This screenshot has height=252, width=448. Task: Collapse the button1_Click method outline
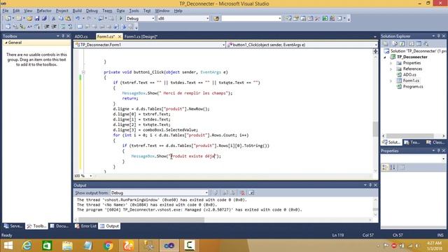click(83, 72)
